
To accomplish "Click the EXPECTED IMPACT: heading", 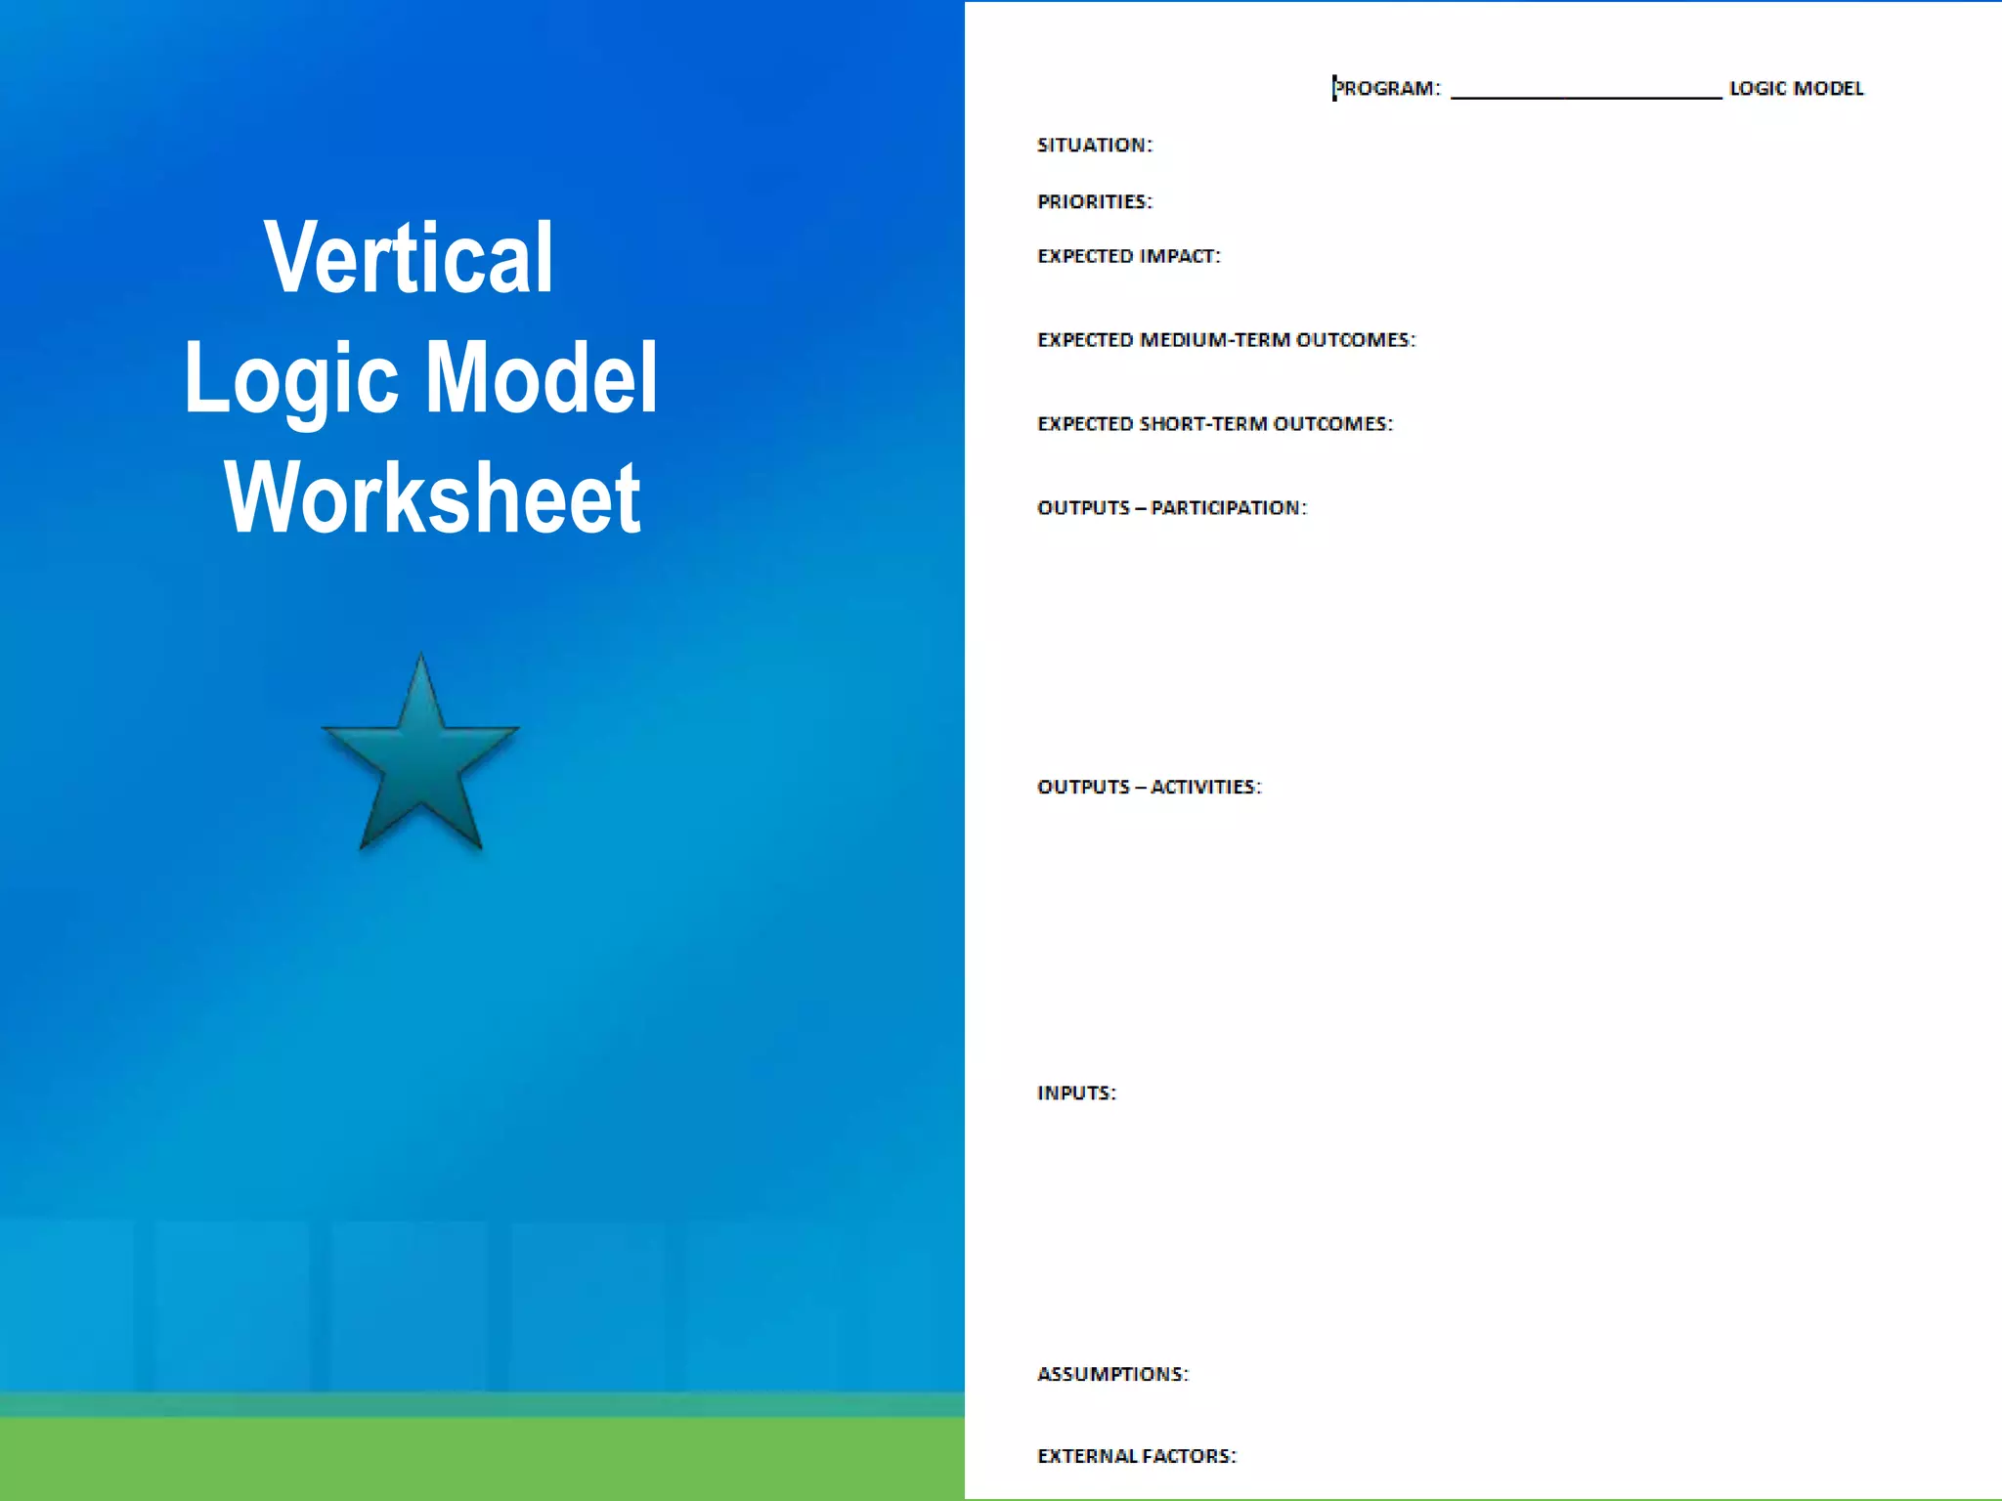I will [x=1129, y=256].
